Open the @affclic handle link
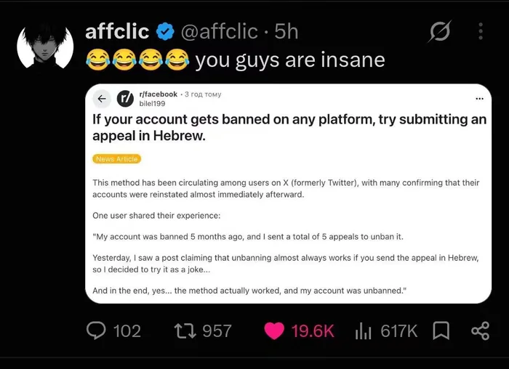This screenshot has width=509, height=369. click(x=219, y=31)
